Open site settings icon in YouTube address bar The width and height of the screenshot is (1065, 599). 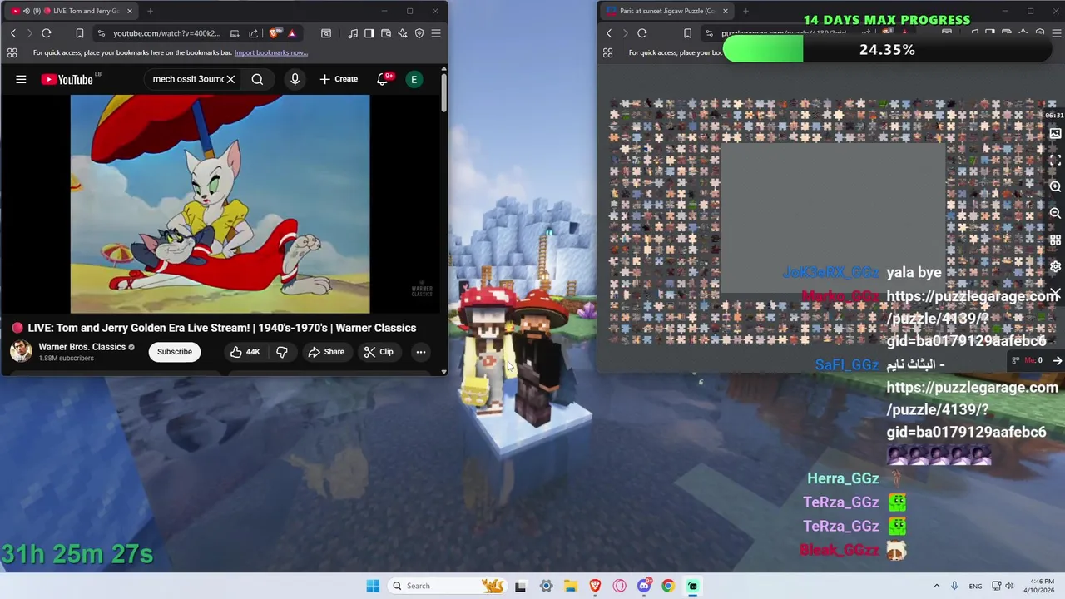[x=102, y=33]
